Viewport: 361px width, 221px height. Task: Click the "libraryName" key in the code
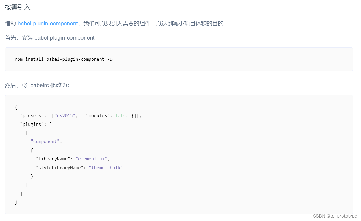53,159
